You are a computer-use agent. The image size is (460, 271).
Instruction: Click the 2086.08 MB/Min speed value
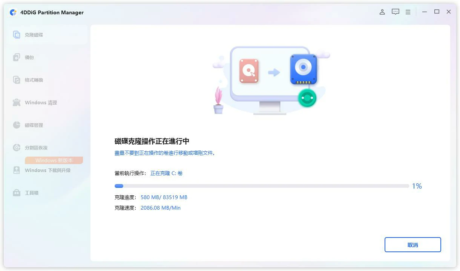click(161, 208)
